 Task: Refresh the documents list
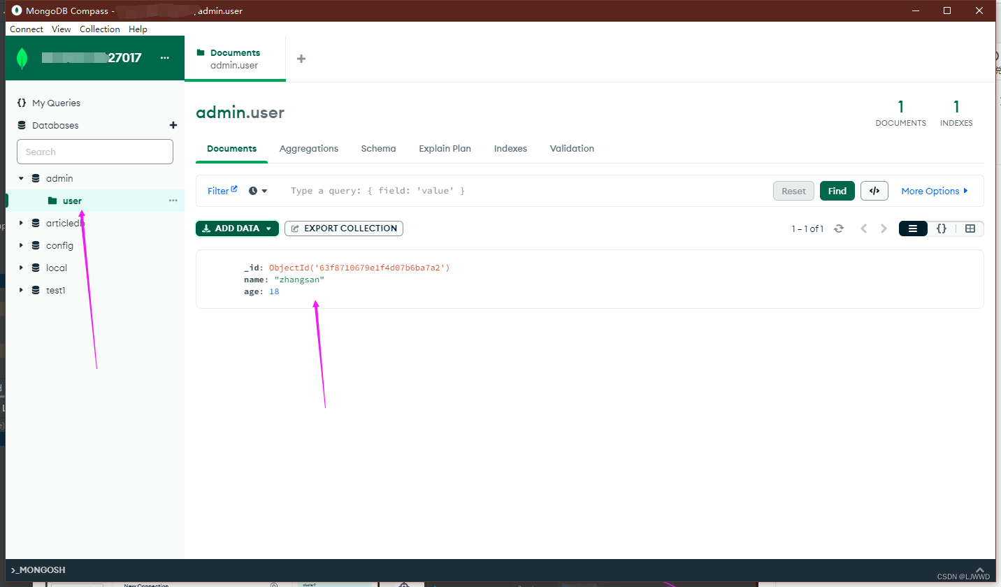(839, 229)
